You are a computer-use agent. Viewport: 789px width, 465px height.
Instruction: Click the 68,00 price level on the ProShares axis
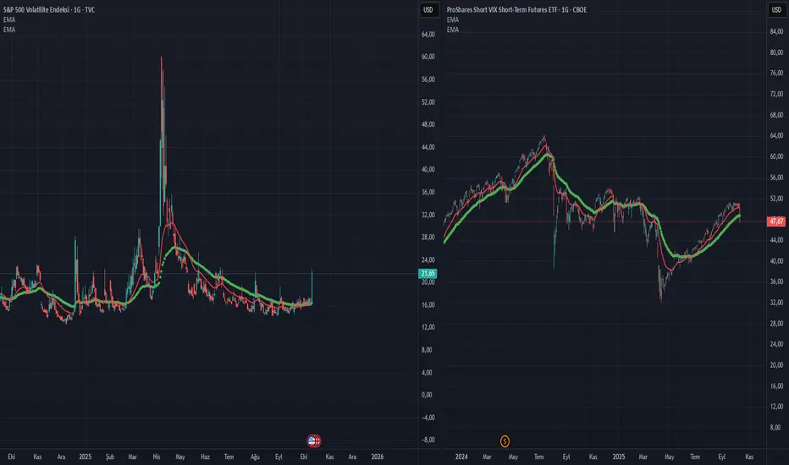pyautogui.click(x=776, y=115)
